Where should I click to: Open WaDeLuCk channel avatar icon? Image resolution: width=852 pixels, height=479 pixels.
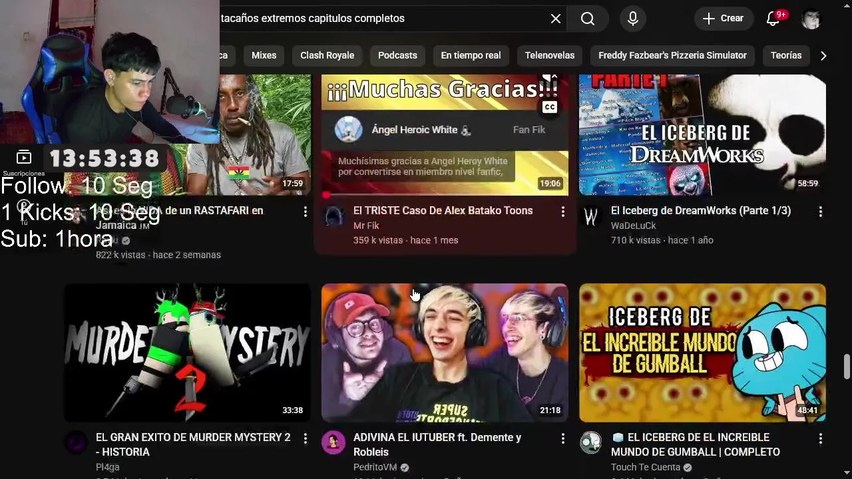pos(591,216)
